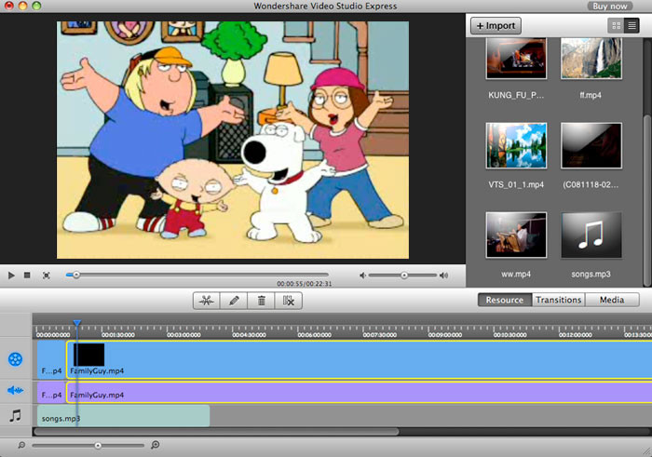Screen dimensions: 652x457
Task: Click the Family Guy video preview
Action: 233,140
